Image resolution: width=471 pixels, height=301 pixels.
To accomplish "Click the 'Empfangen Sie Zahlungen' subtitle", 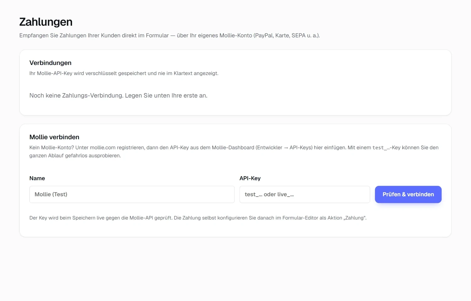I will pyautogui.click(x=170, y=35).
